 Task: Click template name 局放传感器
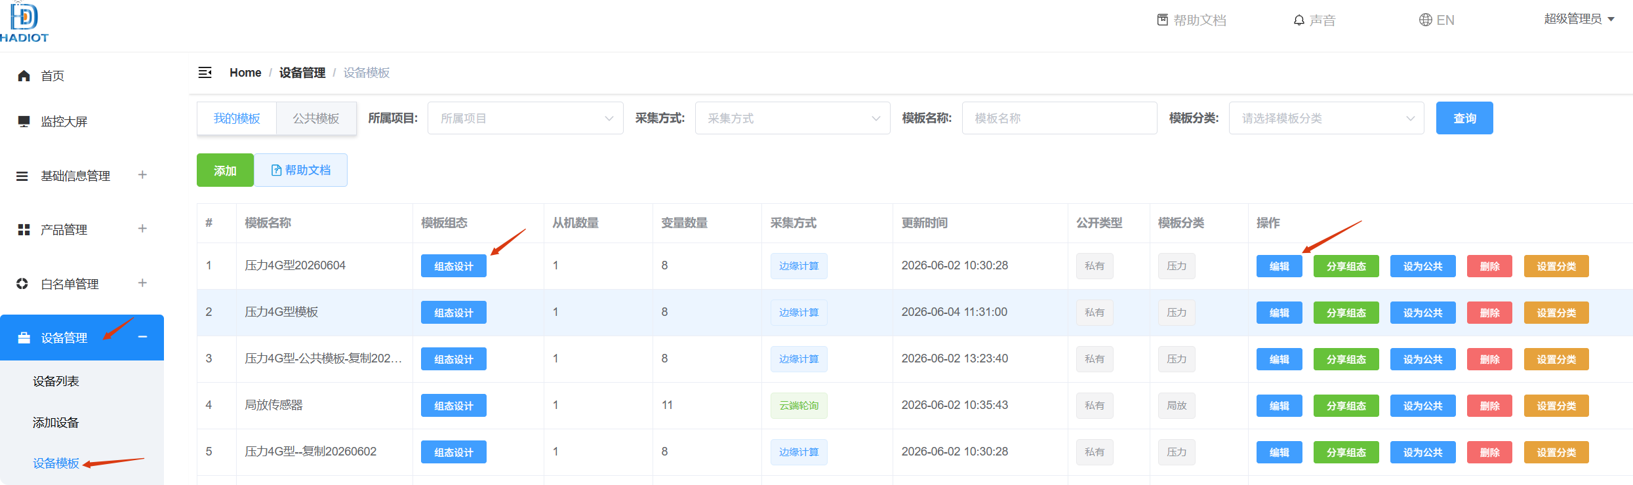coord(273,405)
